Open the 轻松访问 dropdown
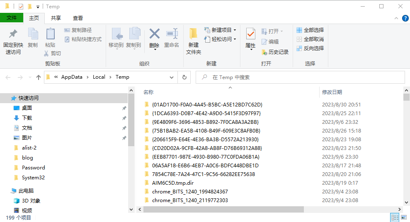The height and width of the screenshot is (222, 410). 221,39
